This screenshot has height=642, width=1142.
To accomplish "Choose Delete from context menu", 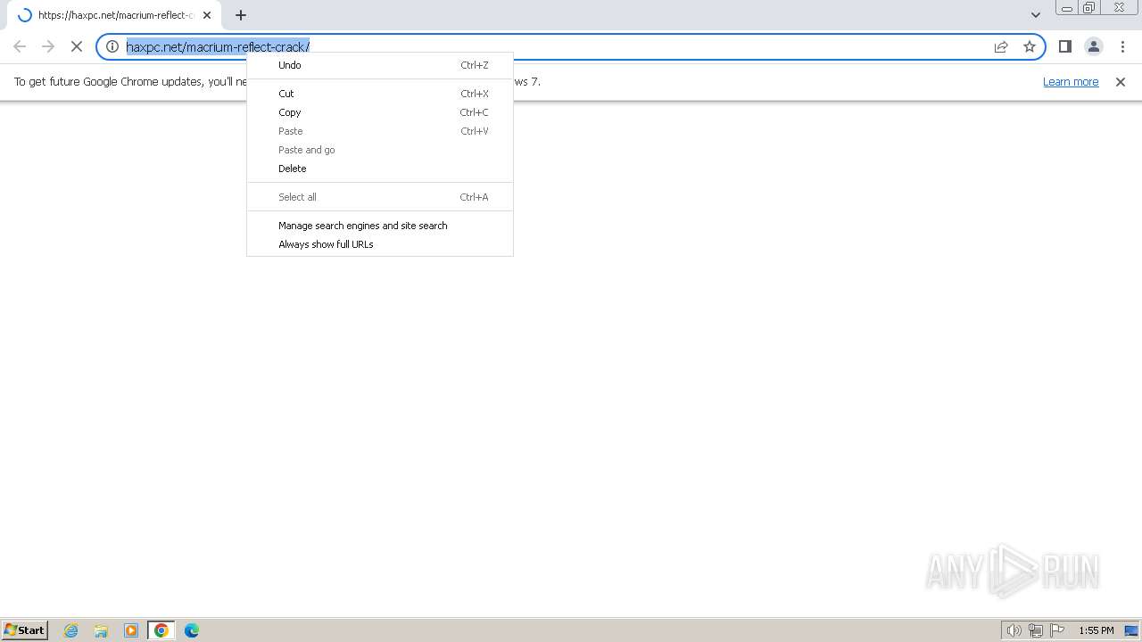I will coord(380,169).
